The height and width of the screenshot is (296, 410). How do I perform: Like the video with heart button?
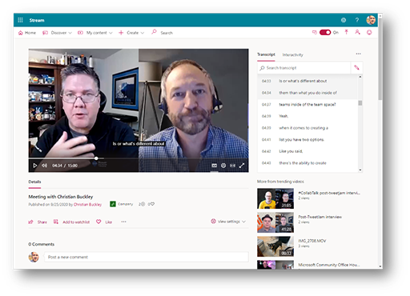click(104, 222)
